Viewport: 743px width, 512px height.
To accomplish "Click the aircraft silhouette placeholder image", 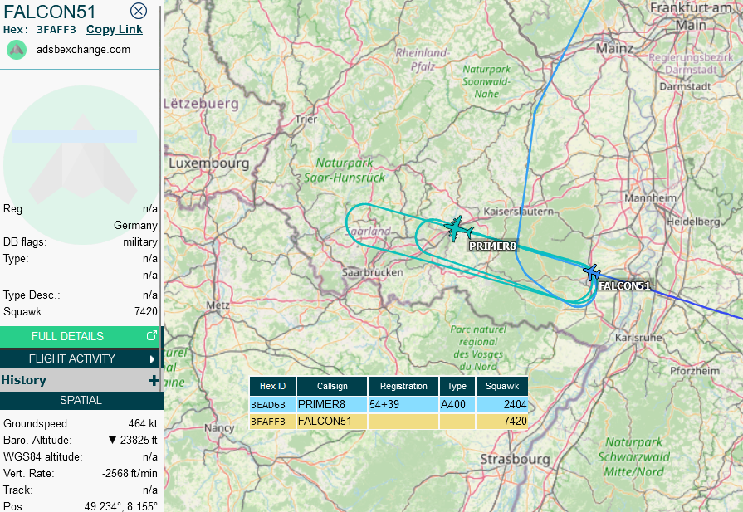I will (82, 165).
